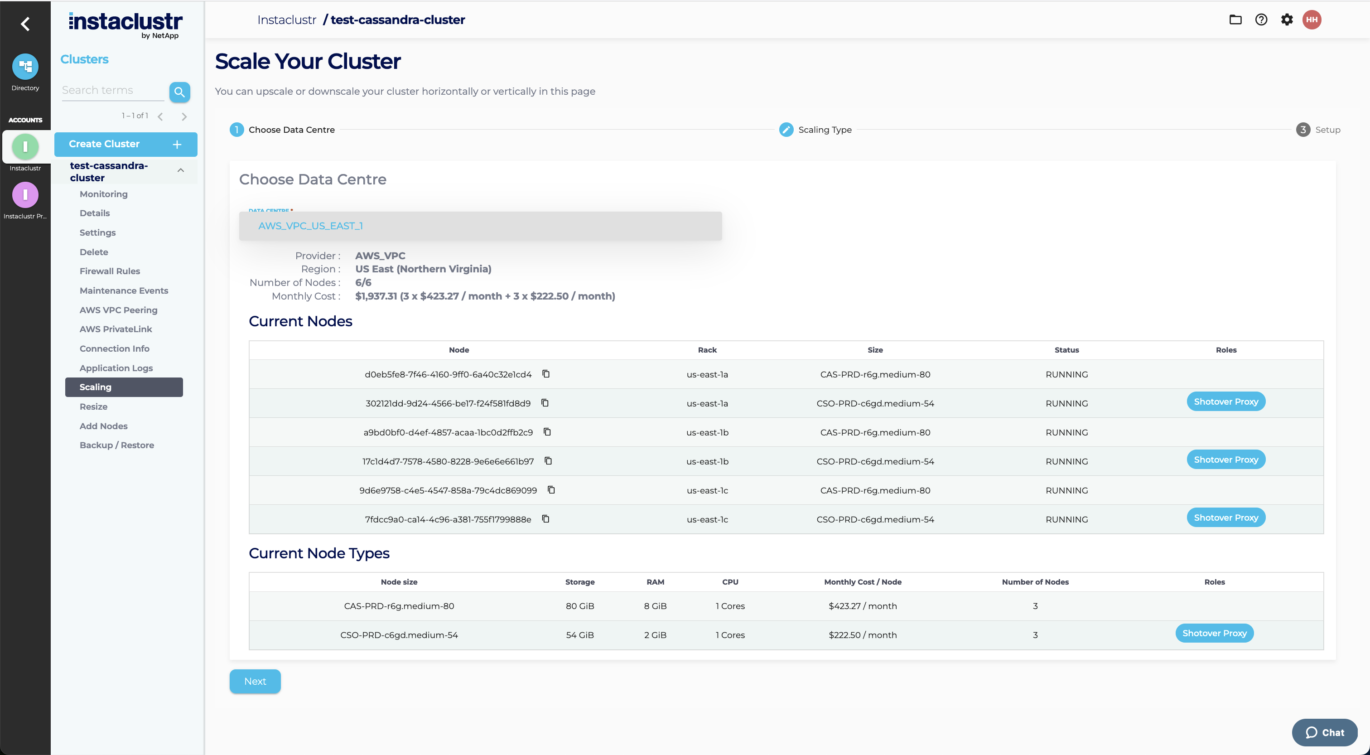This screenshot has width=1370, height=755.
Task: Click the cluster search magnifier button
Action: point(179,92)
